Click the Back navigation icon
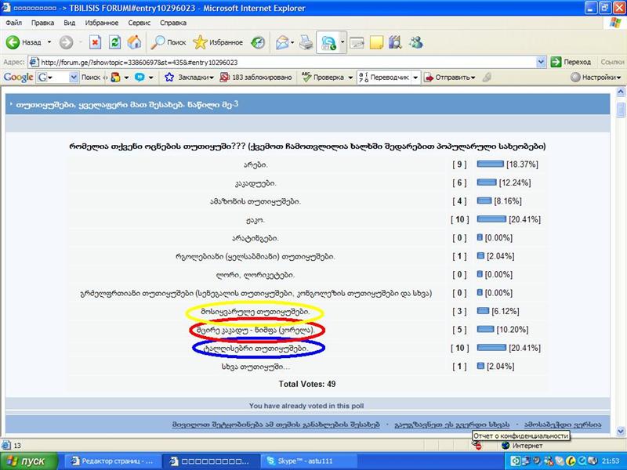Image resolution: width=627 pixels, height=470 pixels. (13, 43)
